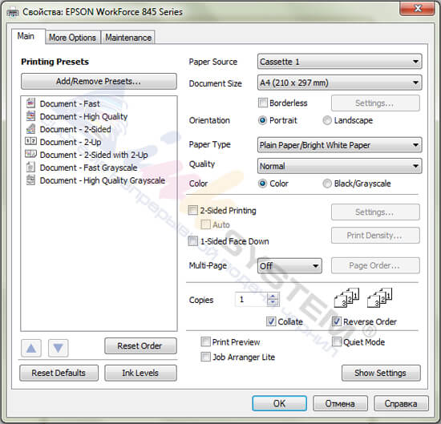Click Add/Remove Presets button
The image size is (441, 424).
99,82
